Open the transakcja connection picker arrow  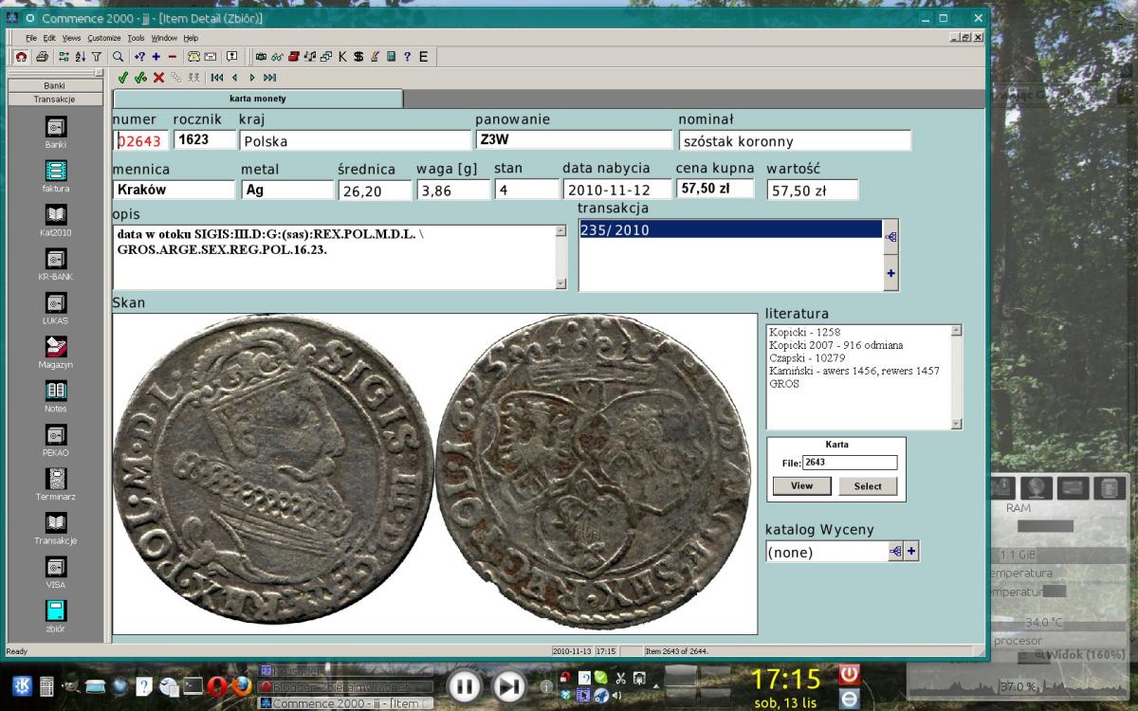890,237
